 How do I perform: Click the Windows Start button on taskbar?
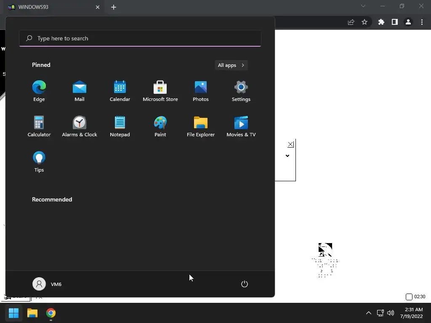(x=13, y=313)
